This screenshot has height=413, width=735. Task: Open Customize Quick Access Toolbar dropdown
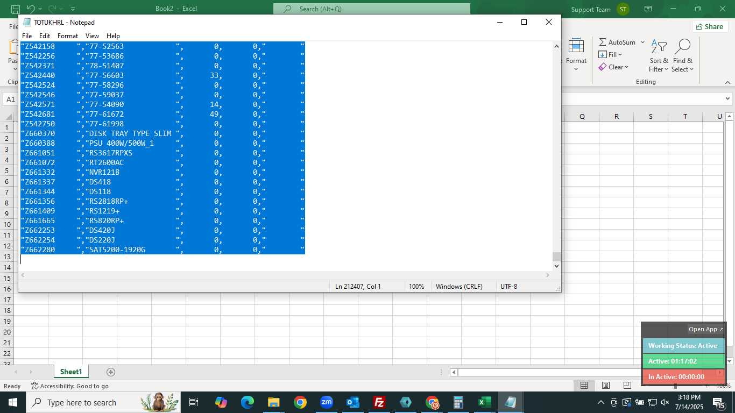(x=73, y=9)
